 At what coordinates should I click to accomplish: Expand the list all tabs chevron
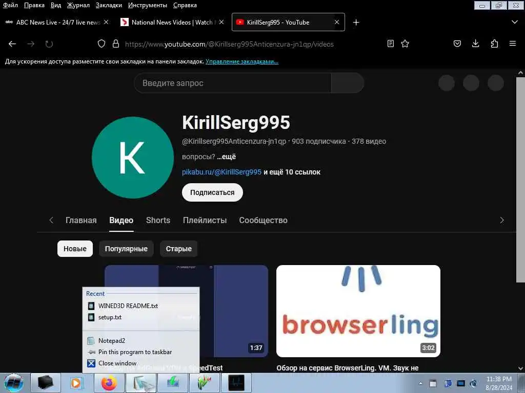coord(515,22)
